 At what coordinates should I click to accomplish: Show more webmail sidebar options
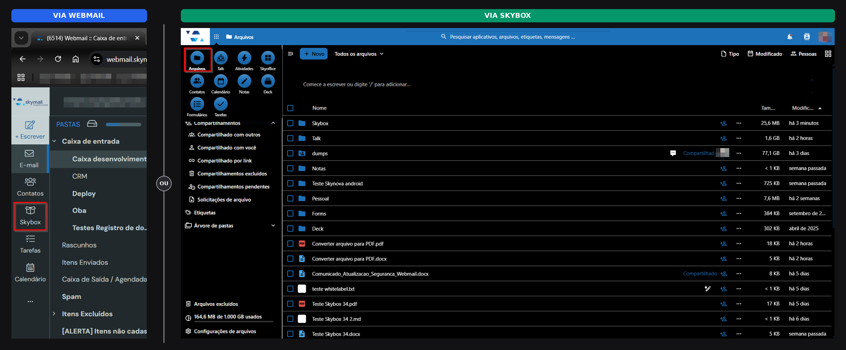pyautogui.click(x=30, y=302)
